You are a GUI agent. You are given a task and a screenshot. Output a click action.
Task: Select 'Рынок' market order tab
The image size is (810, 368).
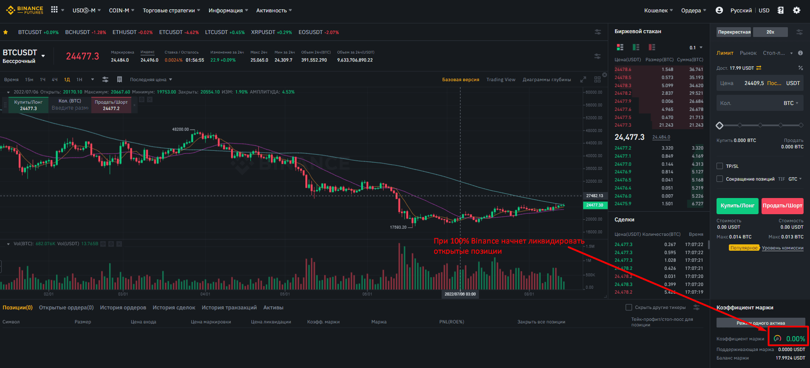[748, 53]
